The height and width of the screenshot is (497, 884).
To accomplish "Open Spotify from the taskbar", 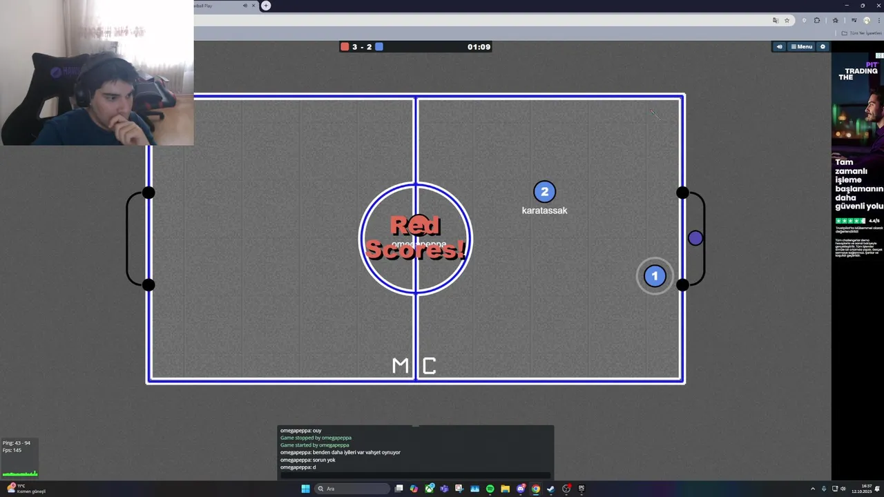I will tap(490, 489).
